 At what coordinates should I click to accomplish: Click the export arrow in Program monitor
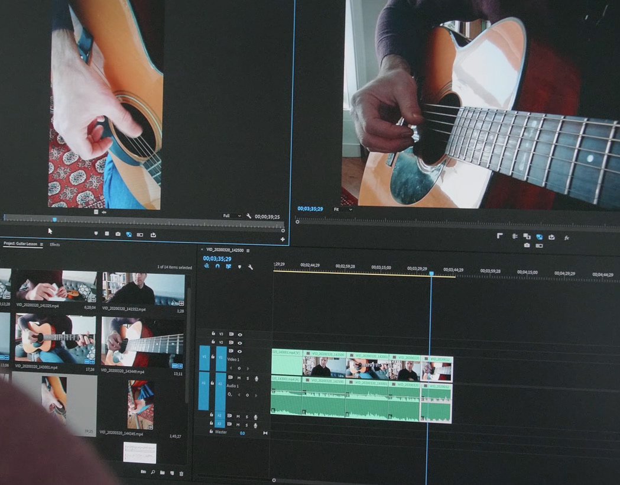point(551,237)
